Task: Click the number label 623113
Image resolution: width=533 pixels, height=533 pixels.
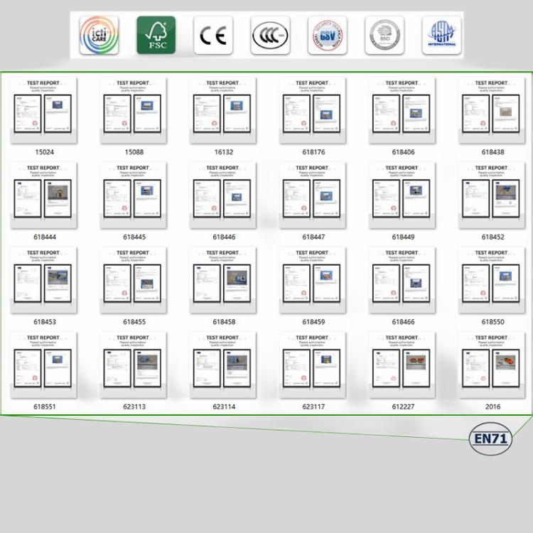Action: (134, 407)
